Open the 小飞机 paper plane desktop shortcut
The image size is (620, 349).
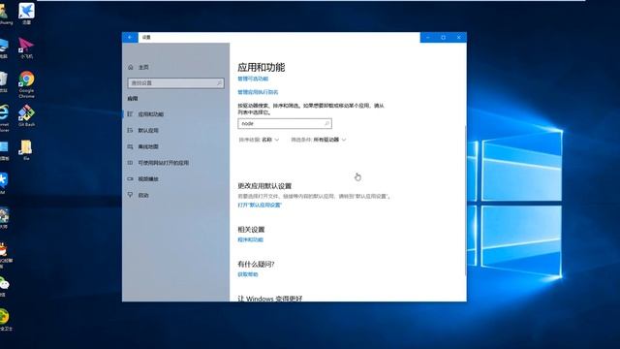26,48
